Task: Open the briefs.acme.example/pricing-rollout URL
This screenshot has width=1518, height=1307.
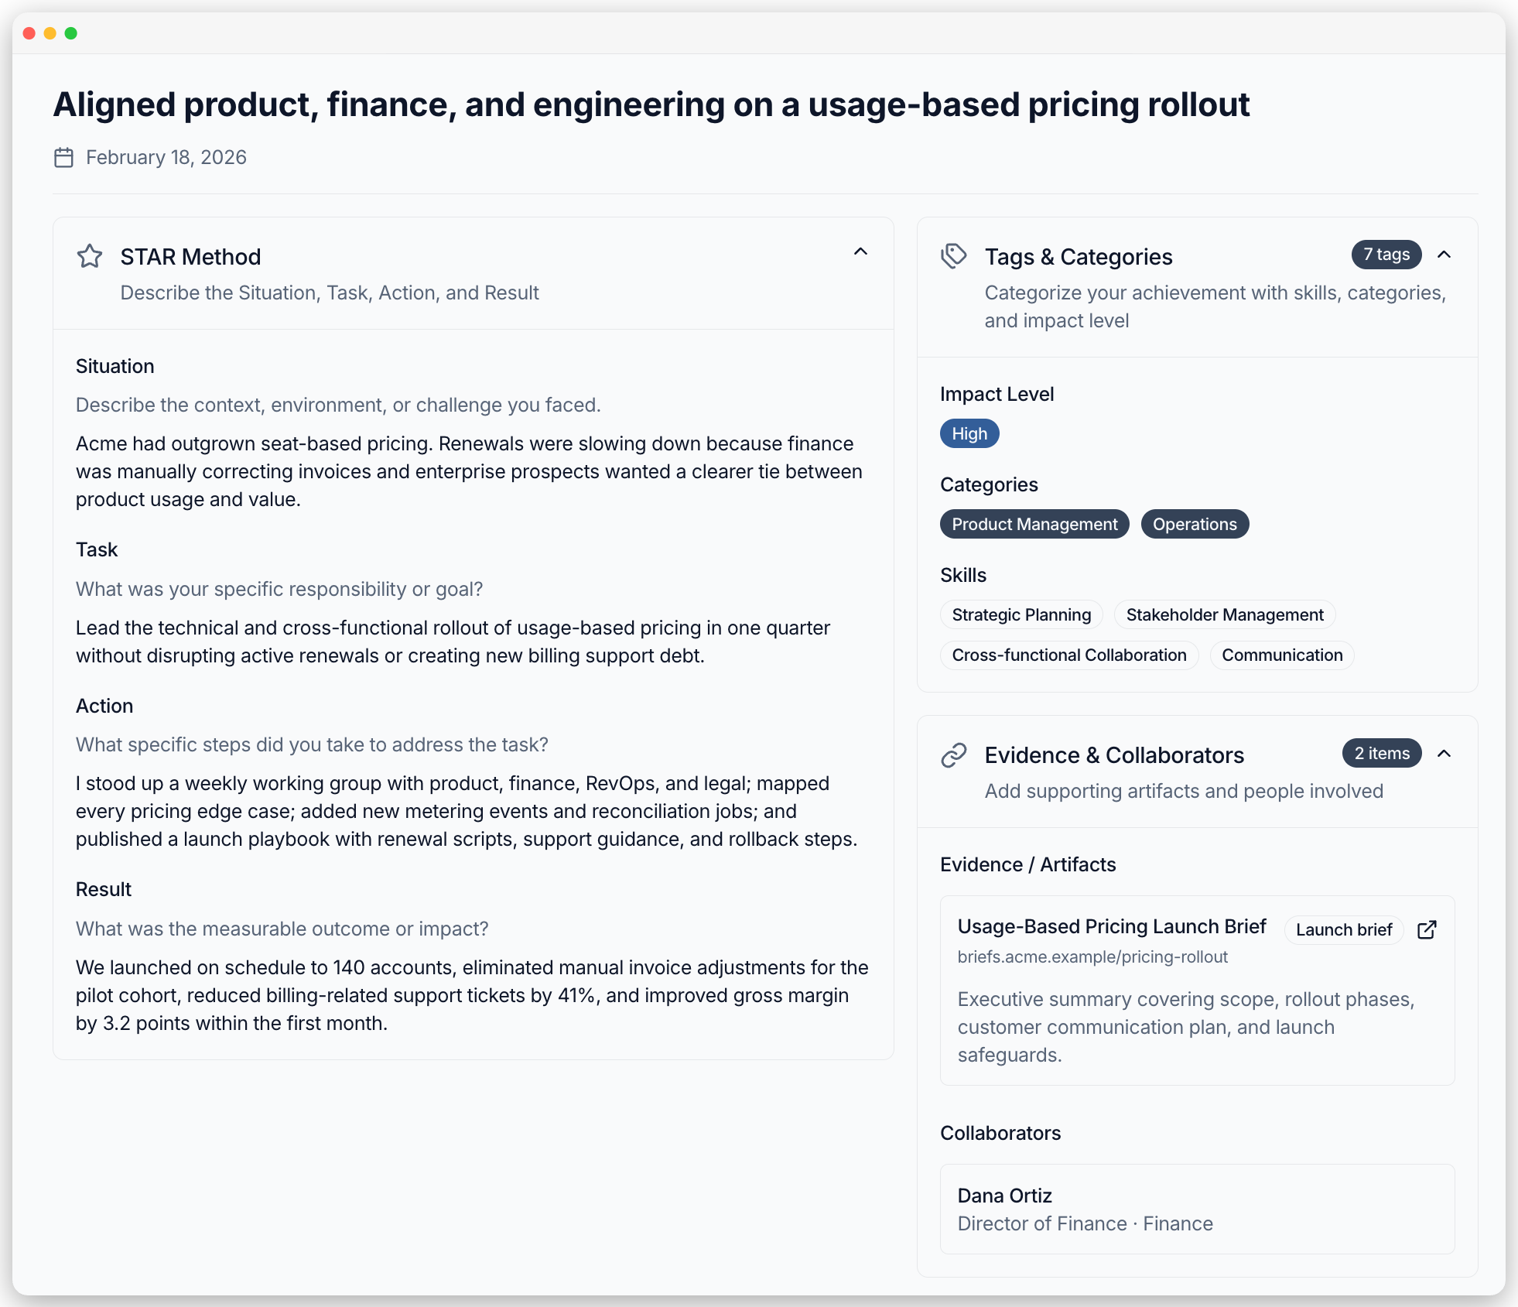Action: pyautogui.click(x=1092, y=957)
